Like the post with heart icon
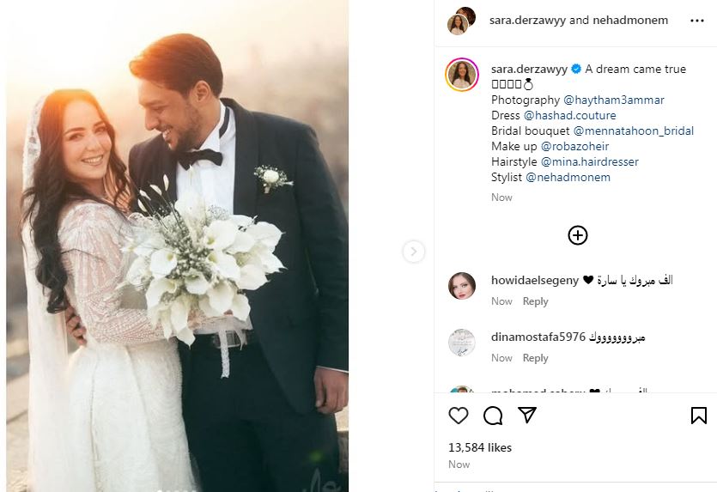Screen dimensions: 717x492 coord(459,416)
